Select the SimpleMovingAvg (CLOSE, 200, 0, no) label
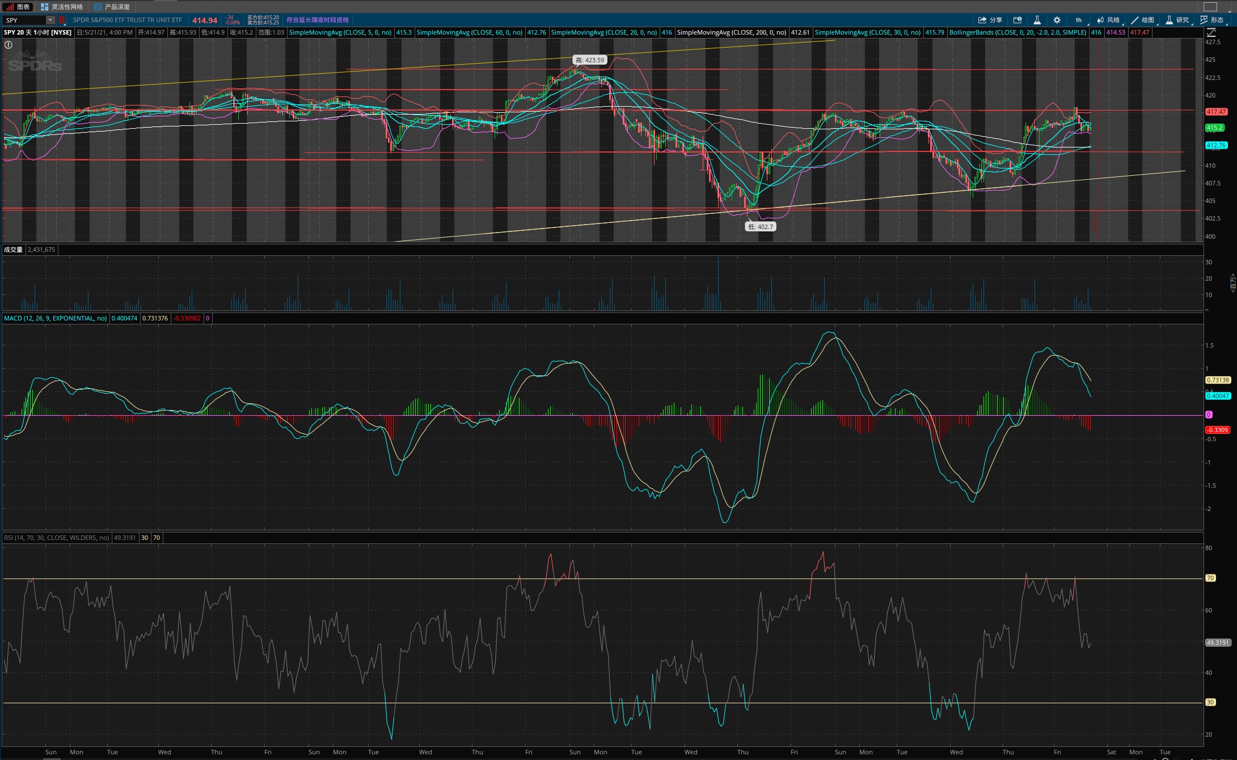This screenshot has height=760, width=1237. coord(732,32)
